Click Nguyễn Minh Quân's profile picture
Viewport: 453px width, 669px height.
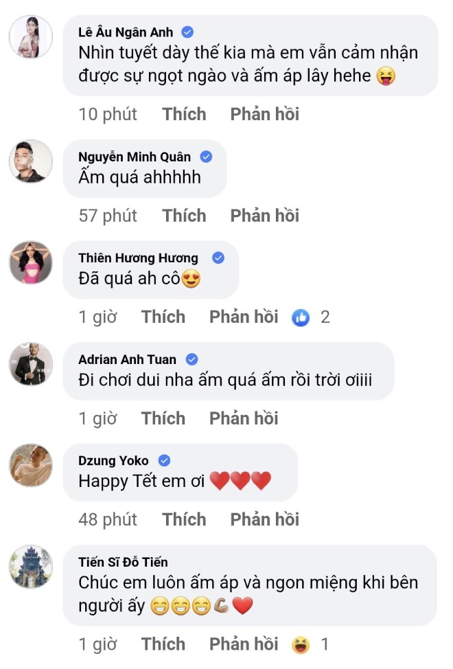pyautogui.click(x=30, y=163)
